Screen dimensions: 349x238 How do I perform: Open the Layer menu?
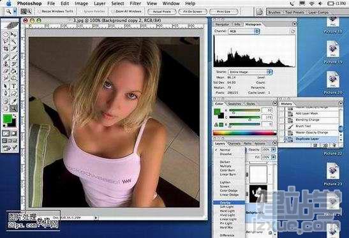[x=100, y=4]
